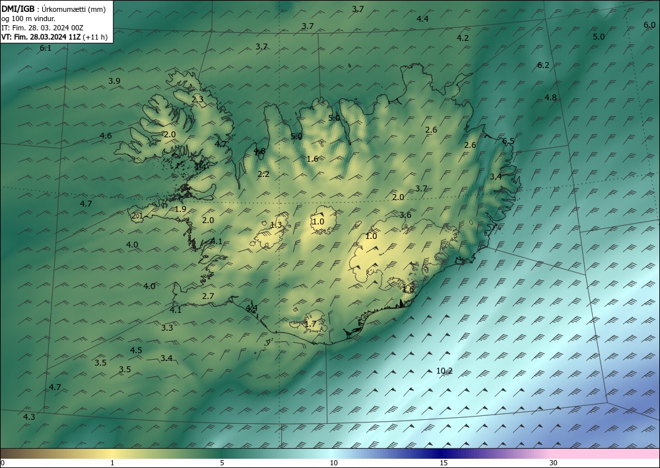Click the color scale label 0
Screen dimensions: 660x468
coord(3,463)
